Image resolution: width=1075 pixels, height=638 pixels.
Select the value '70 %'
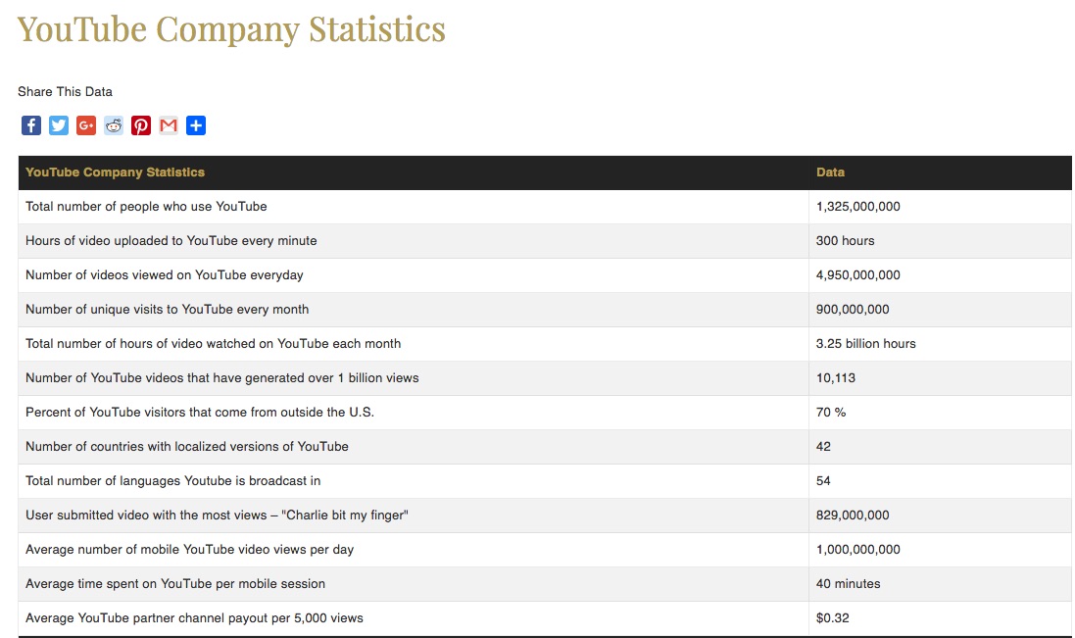(x=831, y=412)
